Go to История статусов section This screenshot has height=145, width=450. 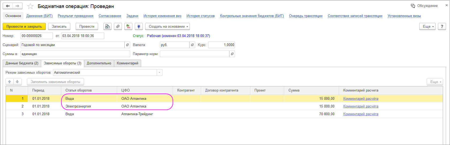(x=201, y=16)
